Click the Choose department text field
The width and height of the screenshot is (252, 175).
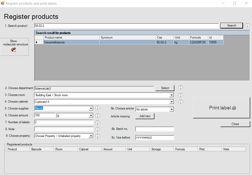coord(94,89)
